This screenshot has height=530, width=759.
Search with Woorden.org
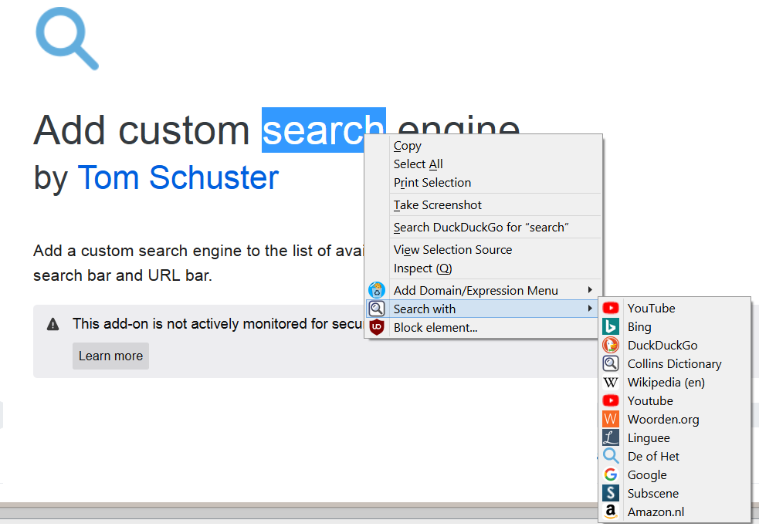[x=675, y=419]
